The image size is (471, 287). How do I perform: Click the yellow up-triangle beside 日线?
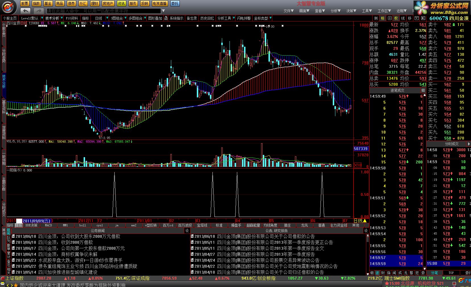click(x=365, y=221)
